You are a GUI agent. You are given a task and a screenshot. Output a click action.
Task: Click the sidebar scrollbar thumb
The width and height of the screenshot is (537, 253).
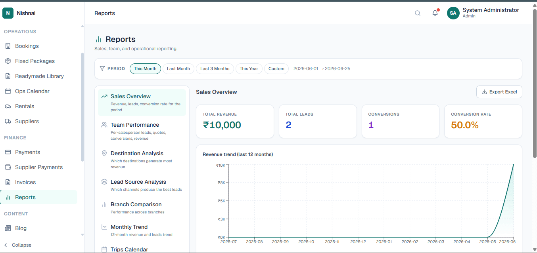[82, 107]
